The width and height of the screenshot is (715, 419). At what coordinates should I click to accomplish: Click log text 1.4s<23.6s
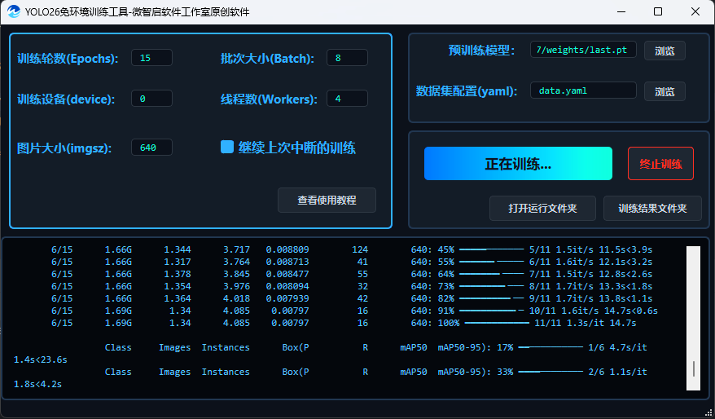tap(41, 359)
